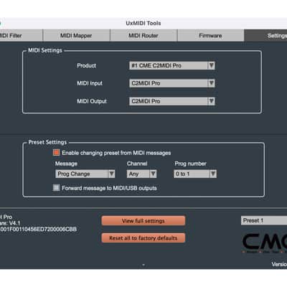Viewport: 287px width, 287px height.
Task: Select the Settings tab
Action: (x=265, y=35)
